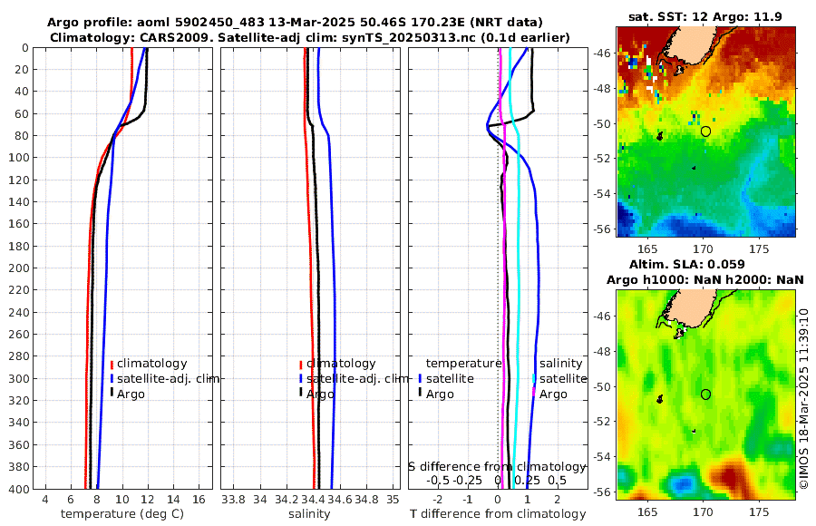Click the Climatology CARS2009 subtitle line
Screen dimensions: 816x526
310,37
